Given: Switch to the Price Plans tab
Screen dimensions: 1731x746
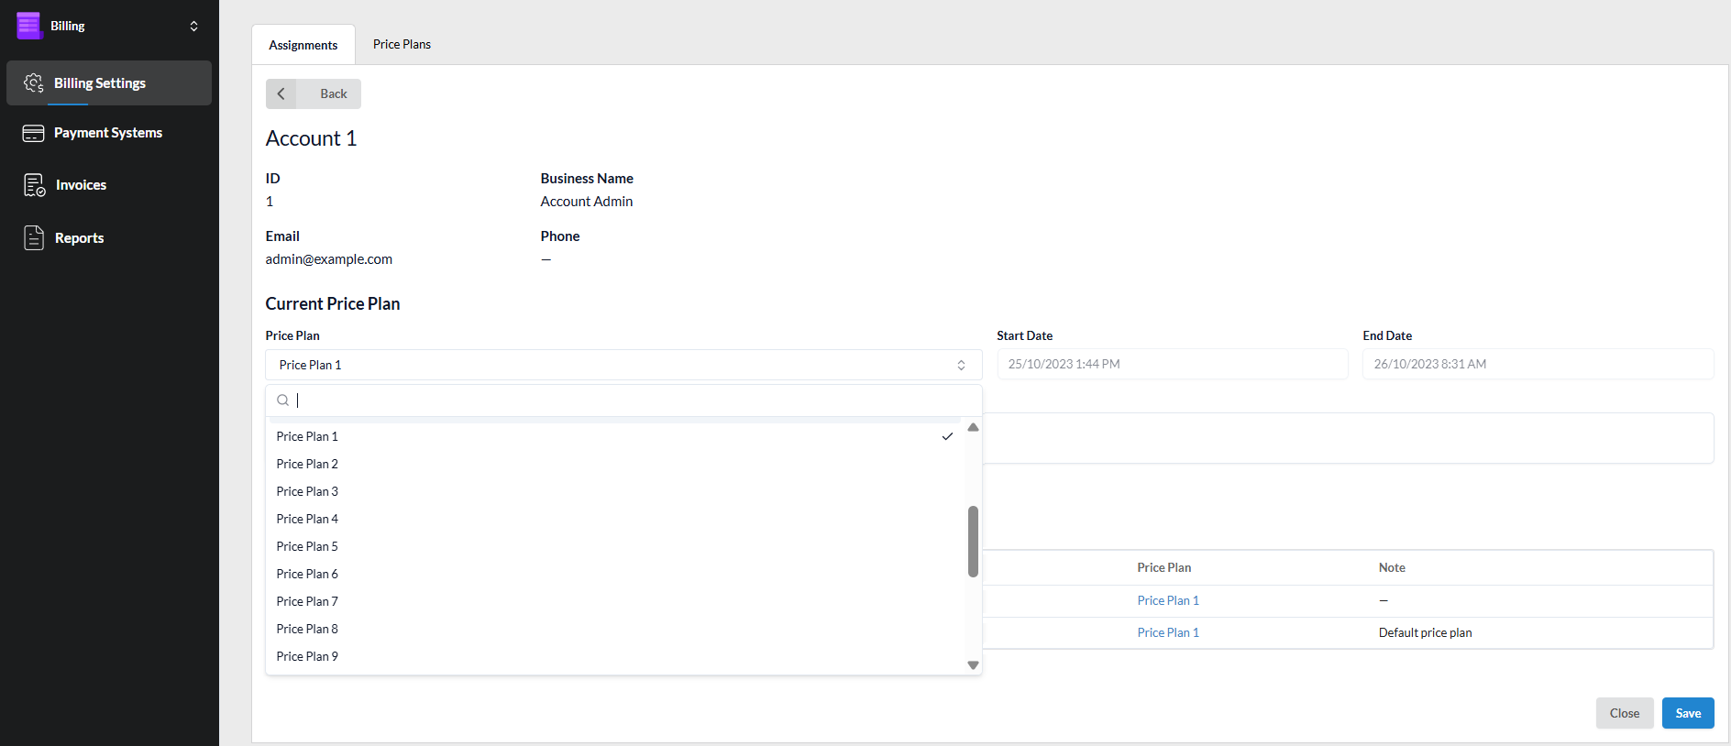Looking at the screenshot, I should click(x=402, y=44).
